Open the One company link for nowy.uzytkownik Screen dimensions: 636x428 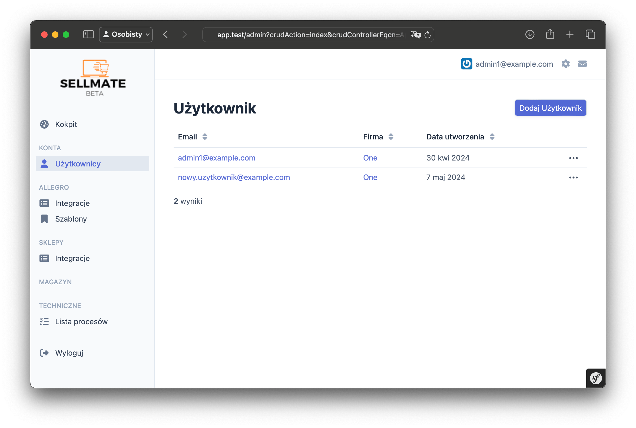[x=370, y=177]
